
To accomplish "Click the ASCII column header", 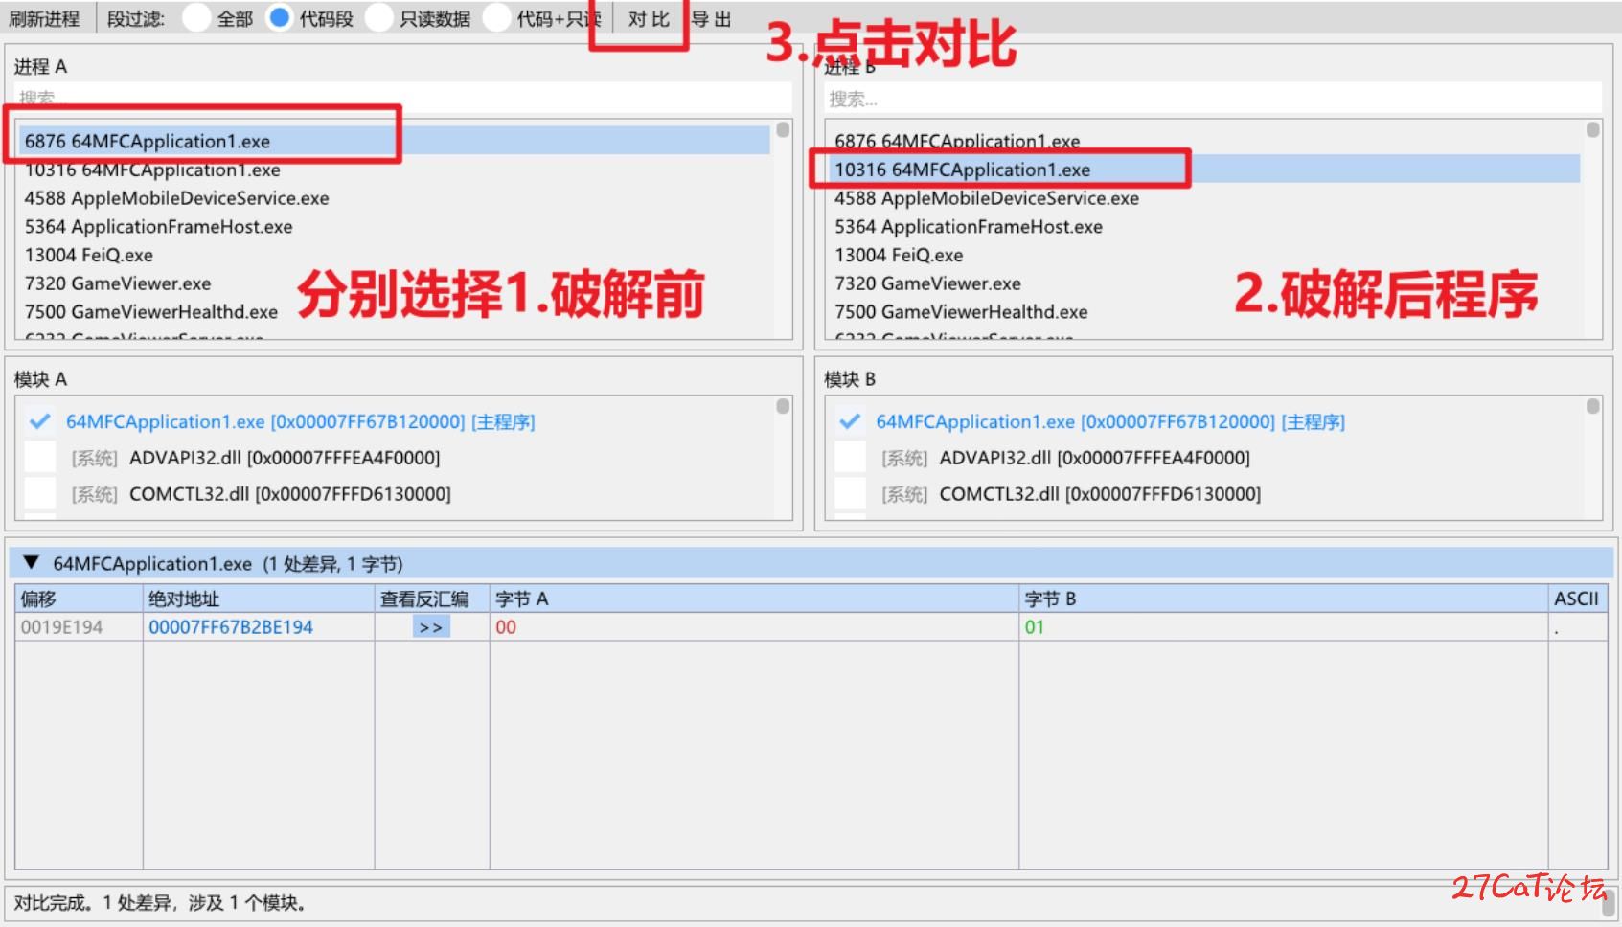I will coord(1578,599).
